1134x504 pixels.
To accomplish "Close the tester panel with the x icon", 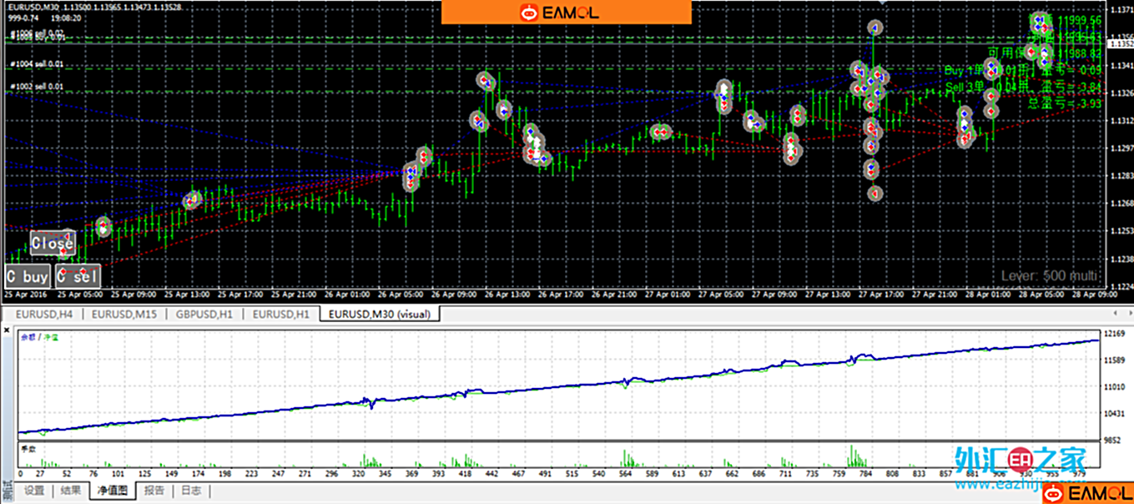I will tap(8, 331).
